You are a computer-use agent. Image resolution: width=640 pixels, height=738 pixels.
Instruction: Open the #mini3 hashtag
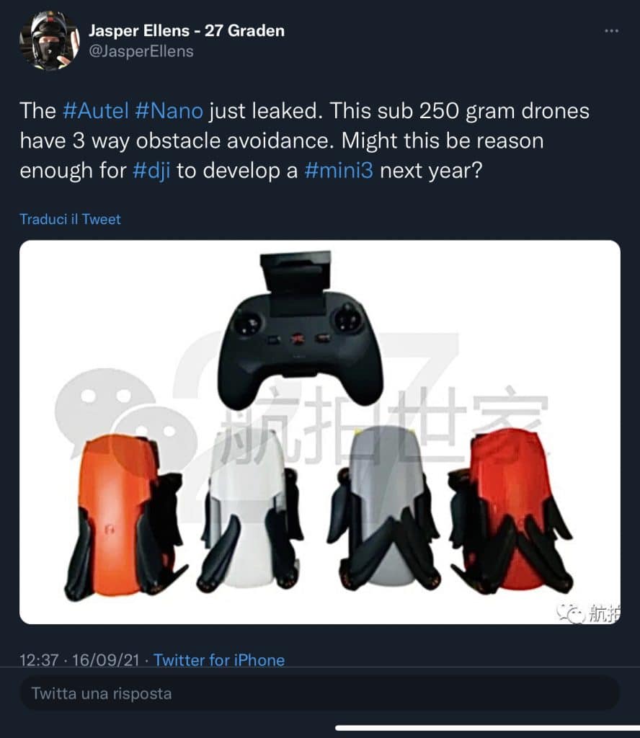339,170
